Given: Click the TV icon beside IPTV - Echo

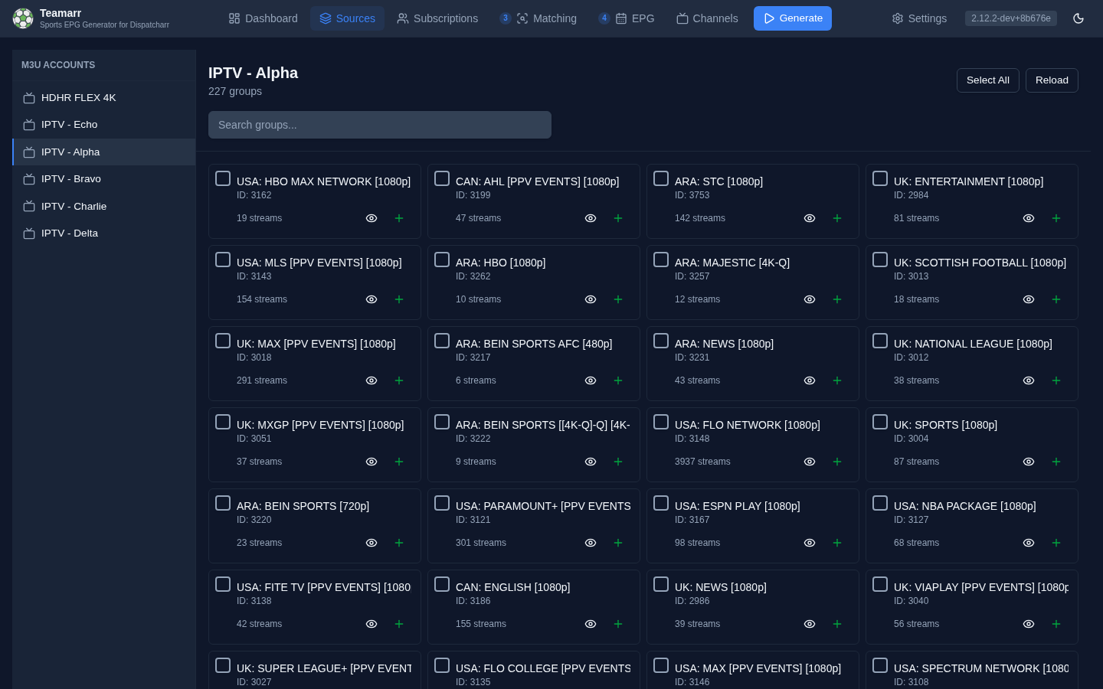Looking at the screenshot, I should 29,125.
